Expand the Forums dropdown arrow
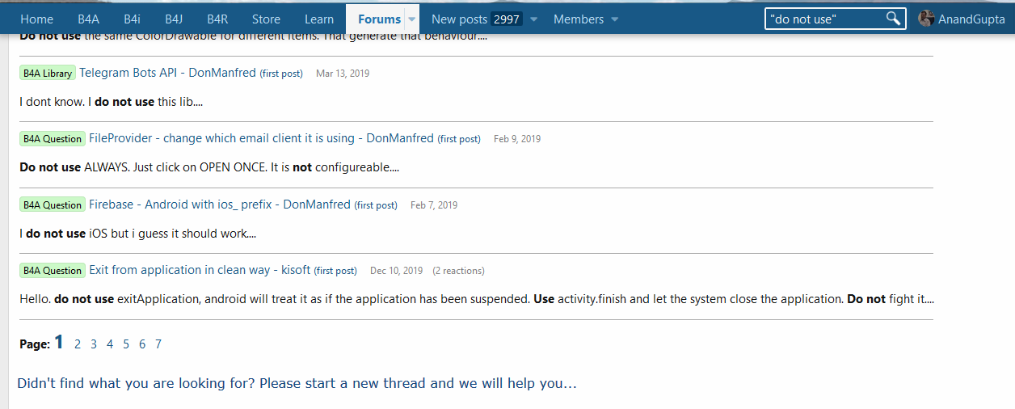The height and width of the screenshot is (409, 1015). 411,19
